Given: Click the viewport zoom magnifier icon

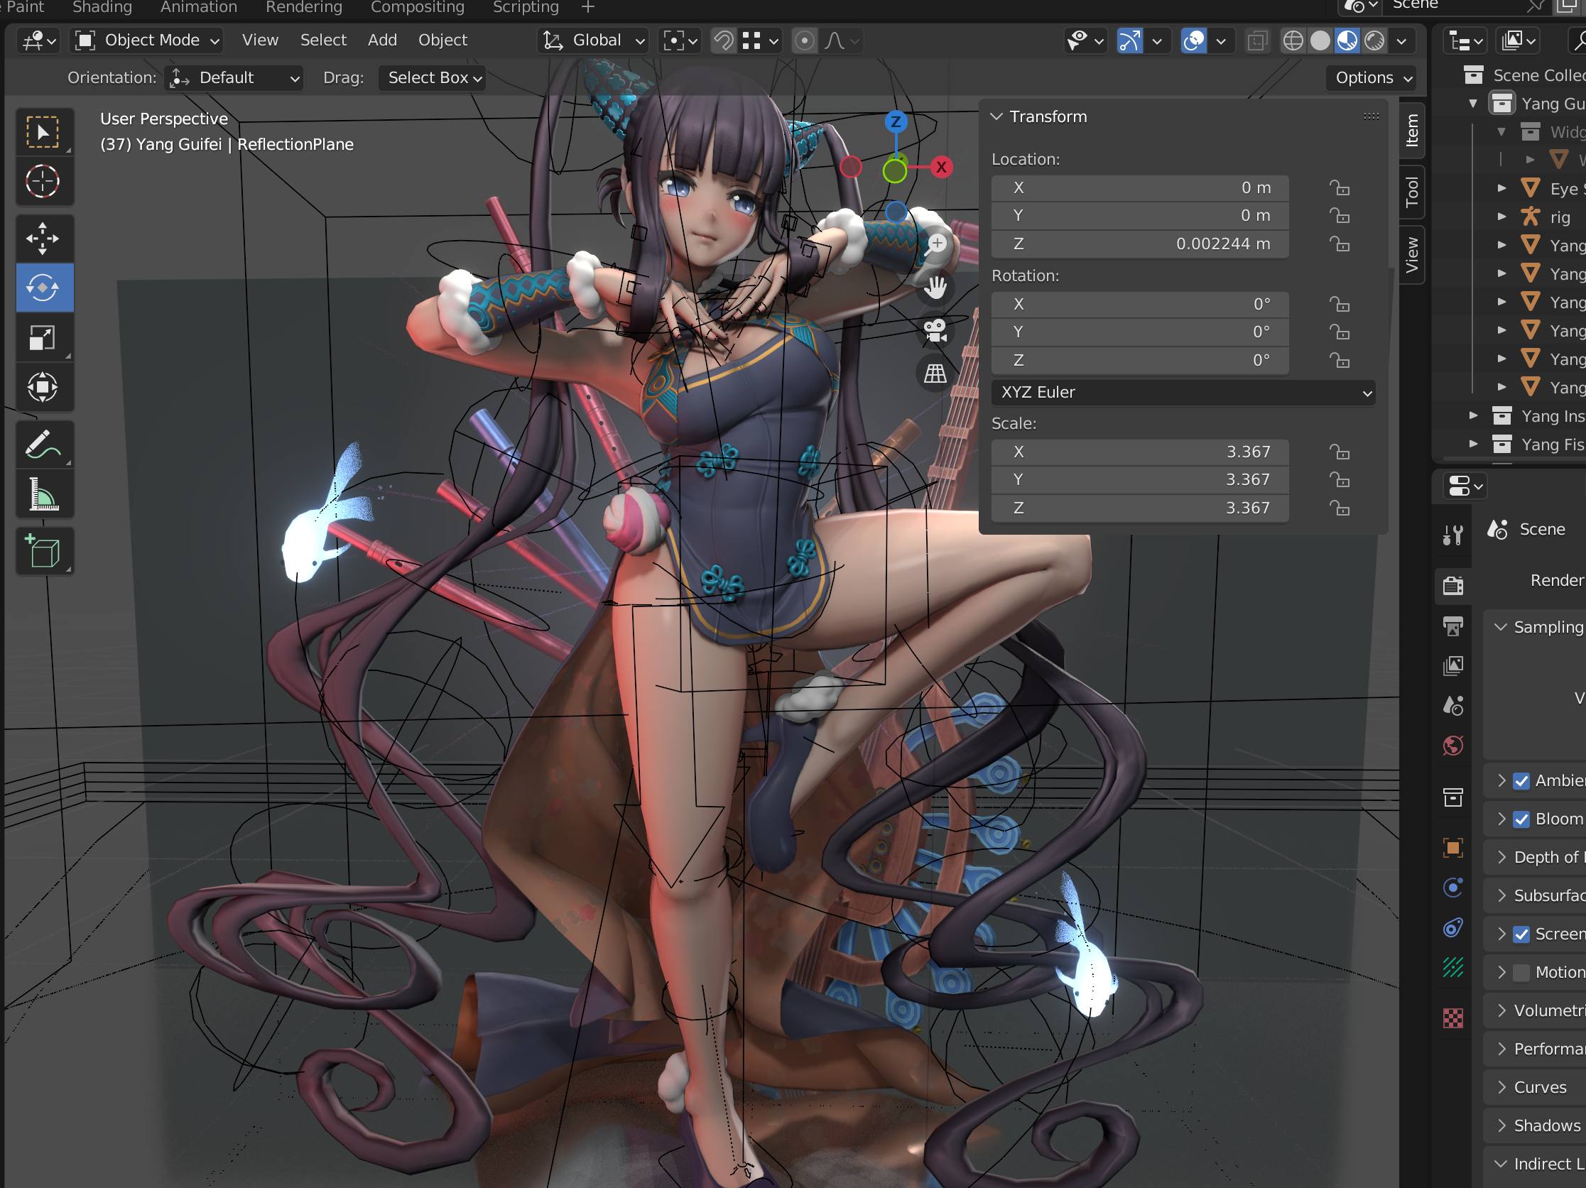Looking at the screenshot, I should coord(935,244).
